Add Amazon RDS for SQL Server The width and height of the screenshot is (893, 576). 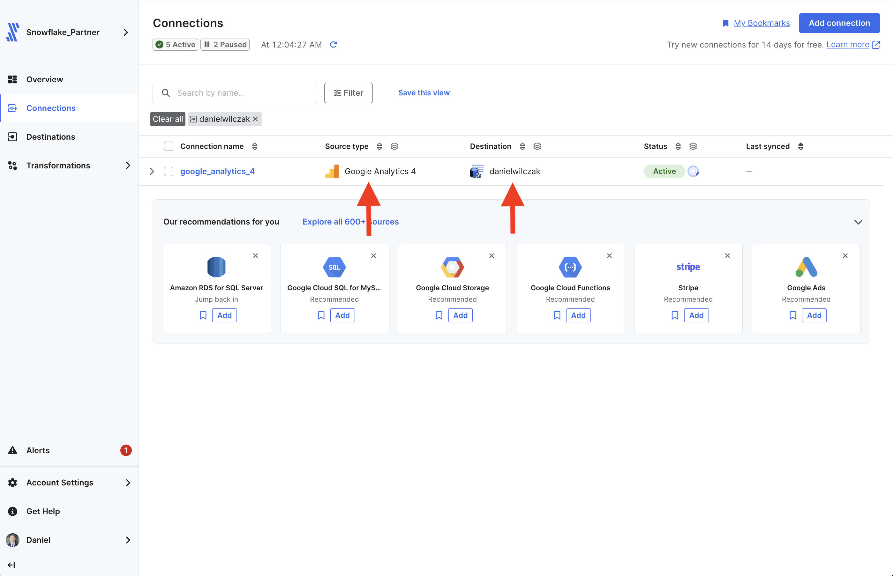[225, 315]
